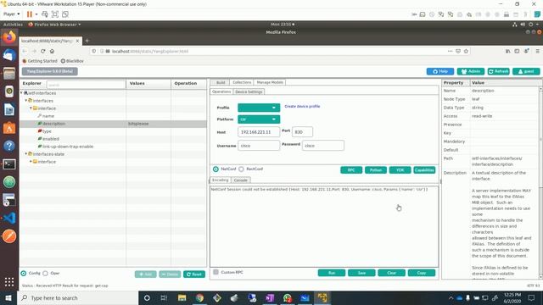Image resolution: width=543 pixels, height=305 pixels.
Task: Collapse the interfaces node
Action: (x=26, y=101)
